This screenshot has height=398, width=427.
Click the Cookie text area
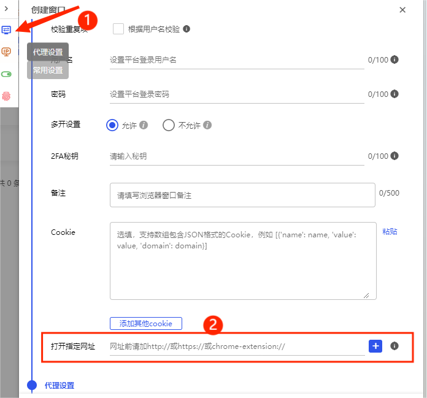243,261
